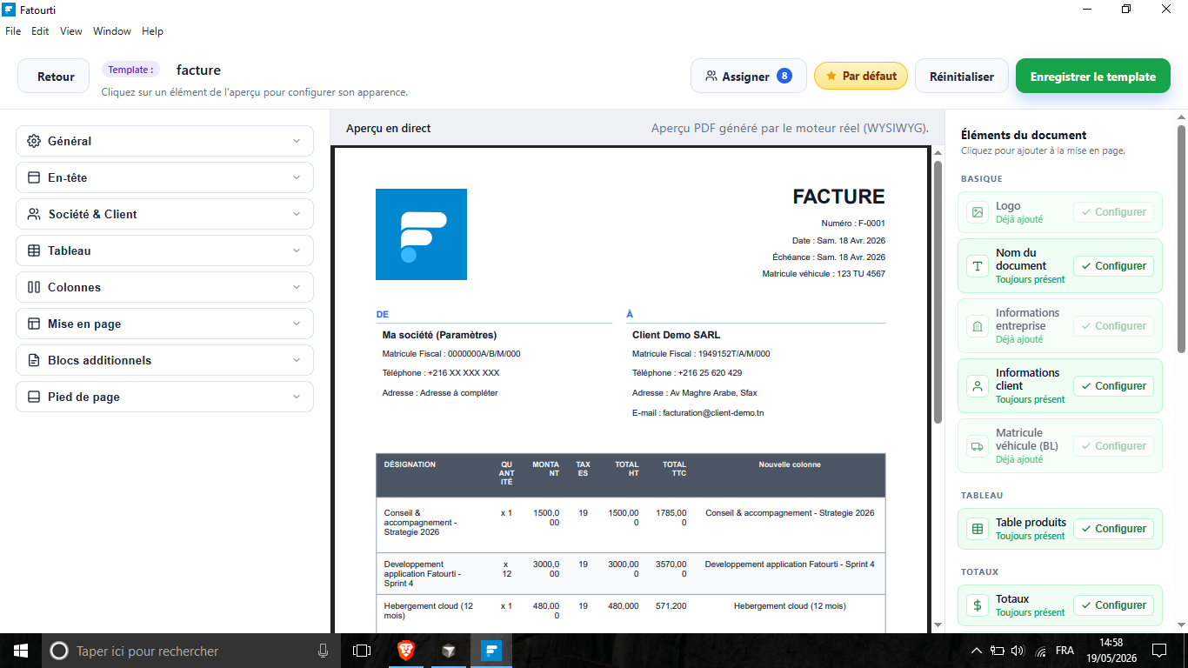Click the taskbar microphone search icon
The image size is (1188, 668).
[323, 651]
